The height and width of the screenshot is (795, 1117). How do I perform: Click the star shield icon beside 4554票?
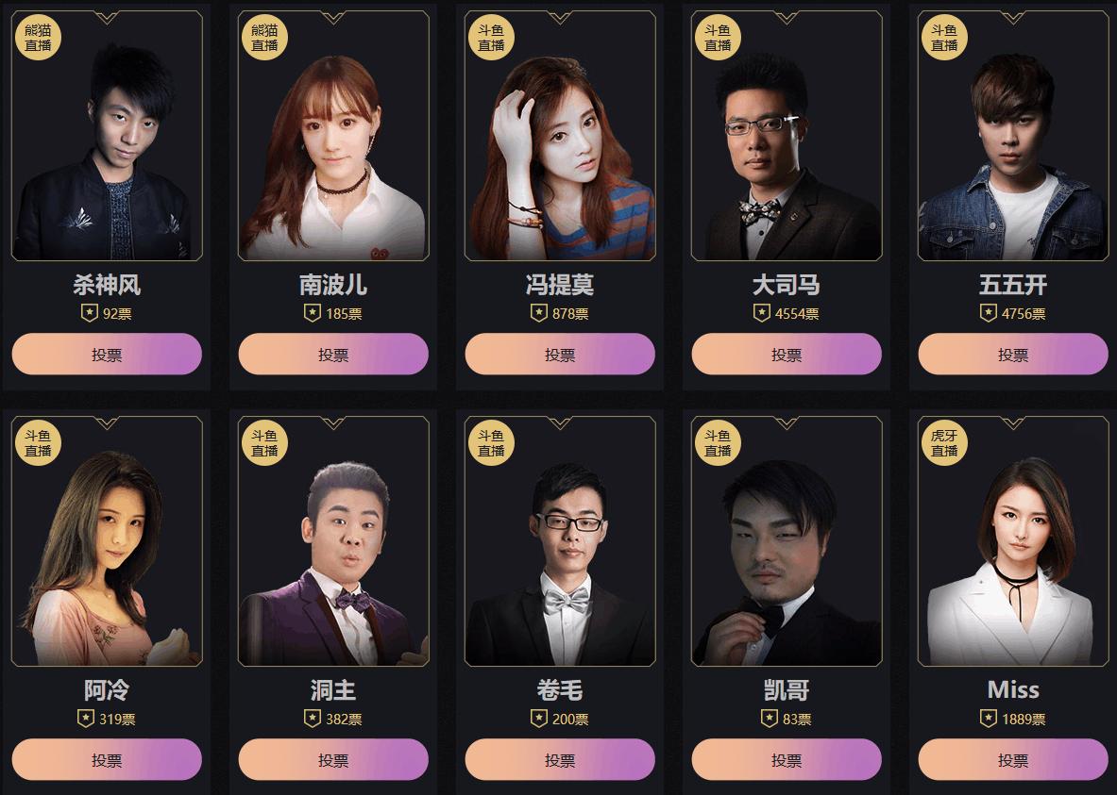pyautogui.click(x=762, y=312)
